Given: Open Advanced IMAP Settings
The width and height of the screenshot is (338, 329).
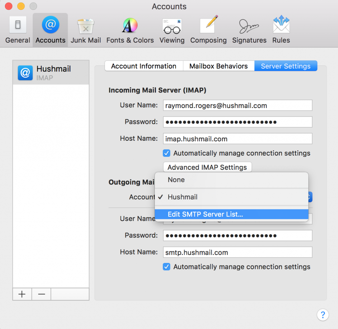Looking at the screenshot, I should (x=207, y=167).
